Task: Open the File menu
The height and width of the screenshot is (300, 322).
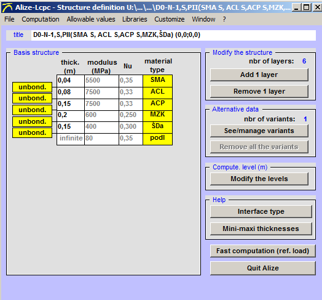Action: tap(9, 19)
